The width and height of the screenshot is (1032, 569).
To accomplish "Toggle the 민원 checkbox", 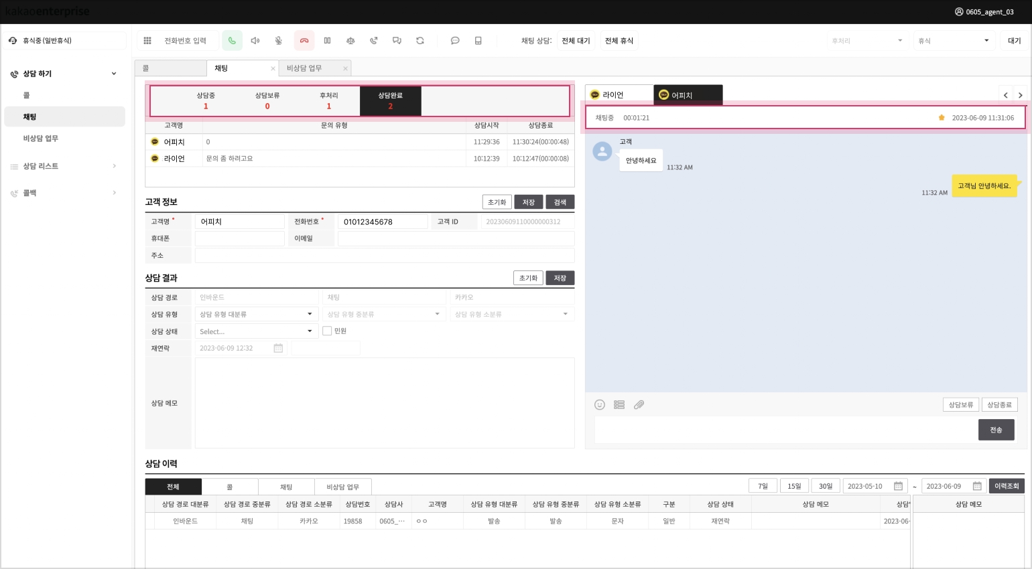I will coord(327,331).
